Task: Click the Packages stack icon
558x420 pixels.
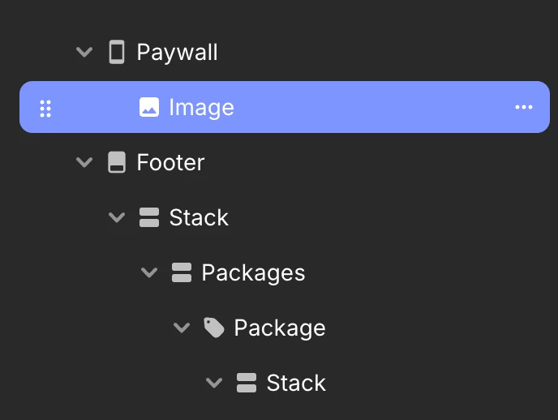Action: click(182, 272)
